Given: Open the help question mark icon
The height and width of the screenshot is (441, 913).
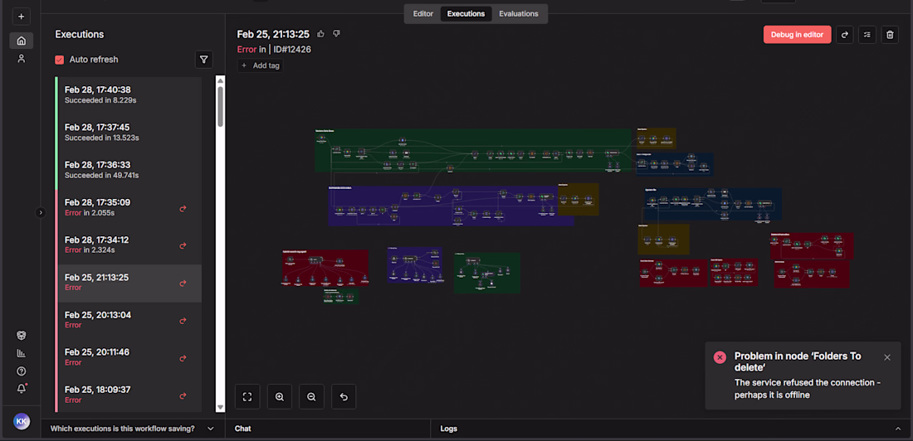Looking at the screenshot, I should point(21,371).
